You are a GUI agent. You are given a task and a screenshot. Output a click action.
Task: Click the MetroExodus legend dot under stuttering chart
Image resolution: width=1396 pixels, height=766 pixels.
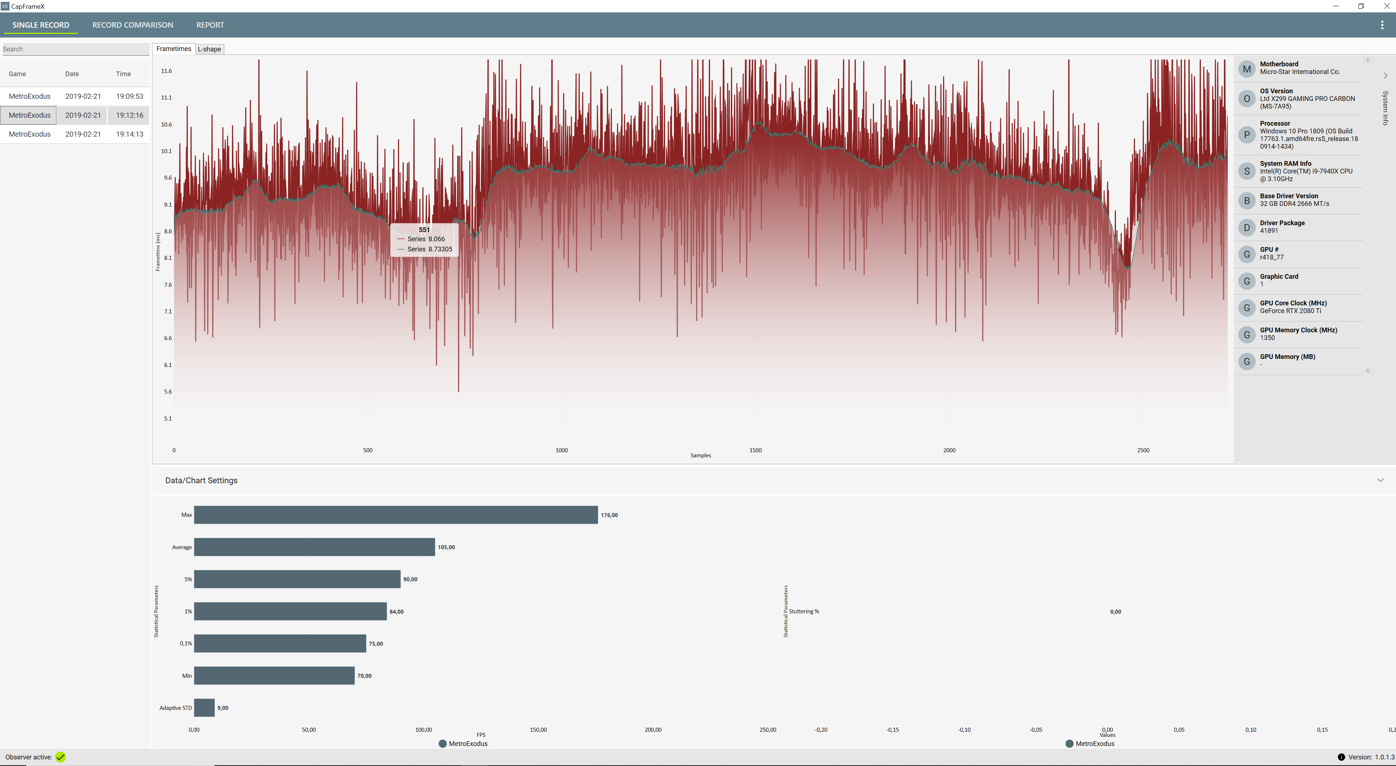coord(1069,743)
